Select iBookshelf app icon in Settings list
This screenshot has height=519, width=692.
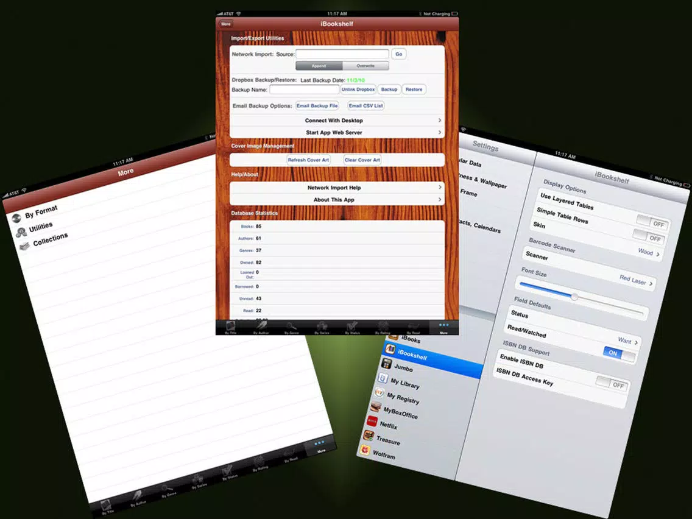(x=390, y=350)
